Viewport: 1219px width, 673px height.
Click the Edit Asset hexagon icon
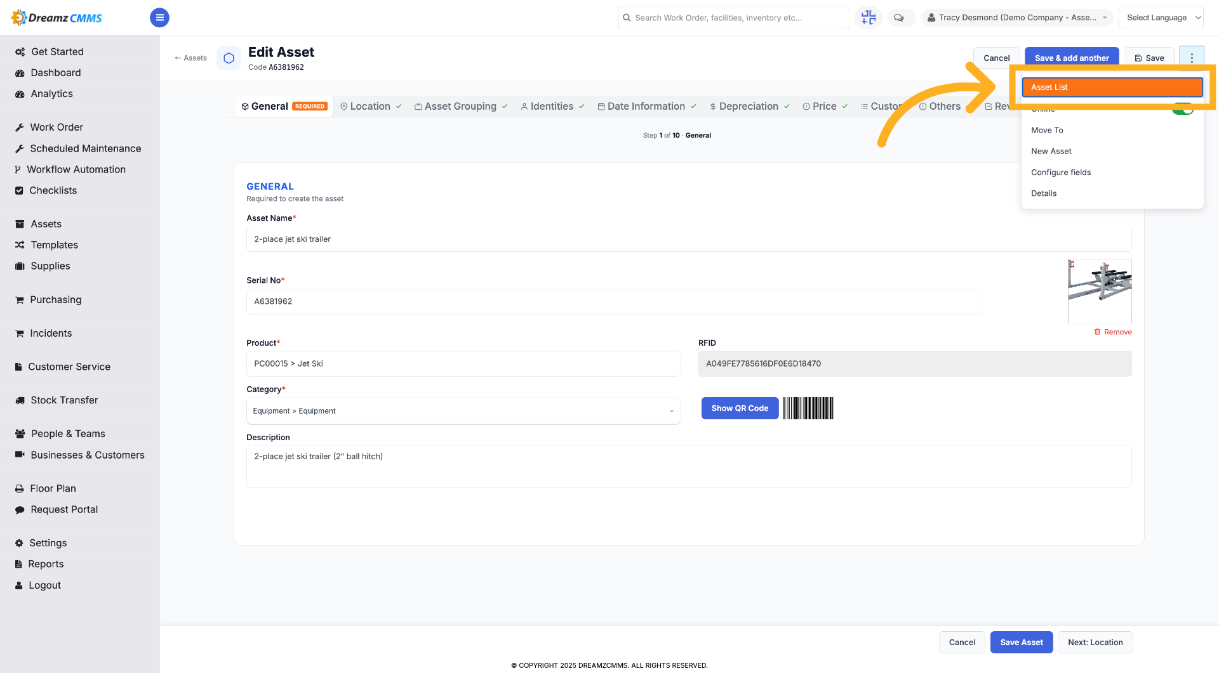click(x=229, y=58)
